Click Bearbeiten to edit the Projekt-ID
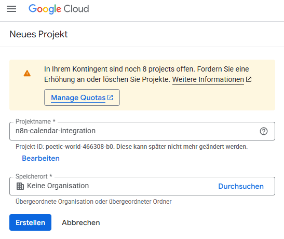Screen dimensions: 284x239 [x=40, y=158]
